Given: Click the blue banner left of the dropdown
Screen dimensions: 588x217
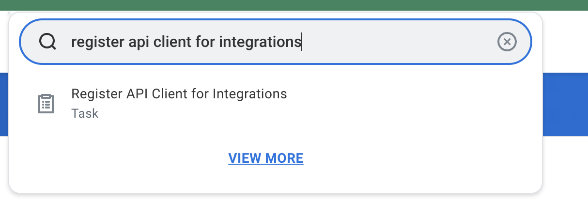Looking at the screenshot, I should click(x=4, y=104).
